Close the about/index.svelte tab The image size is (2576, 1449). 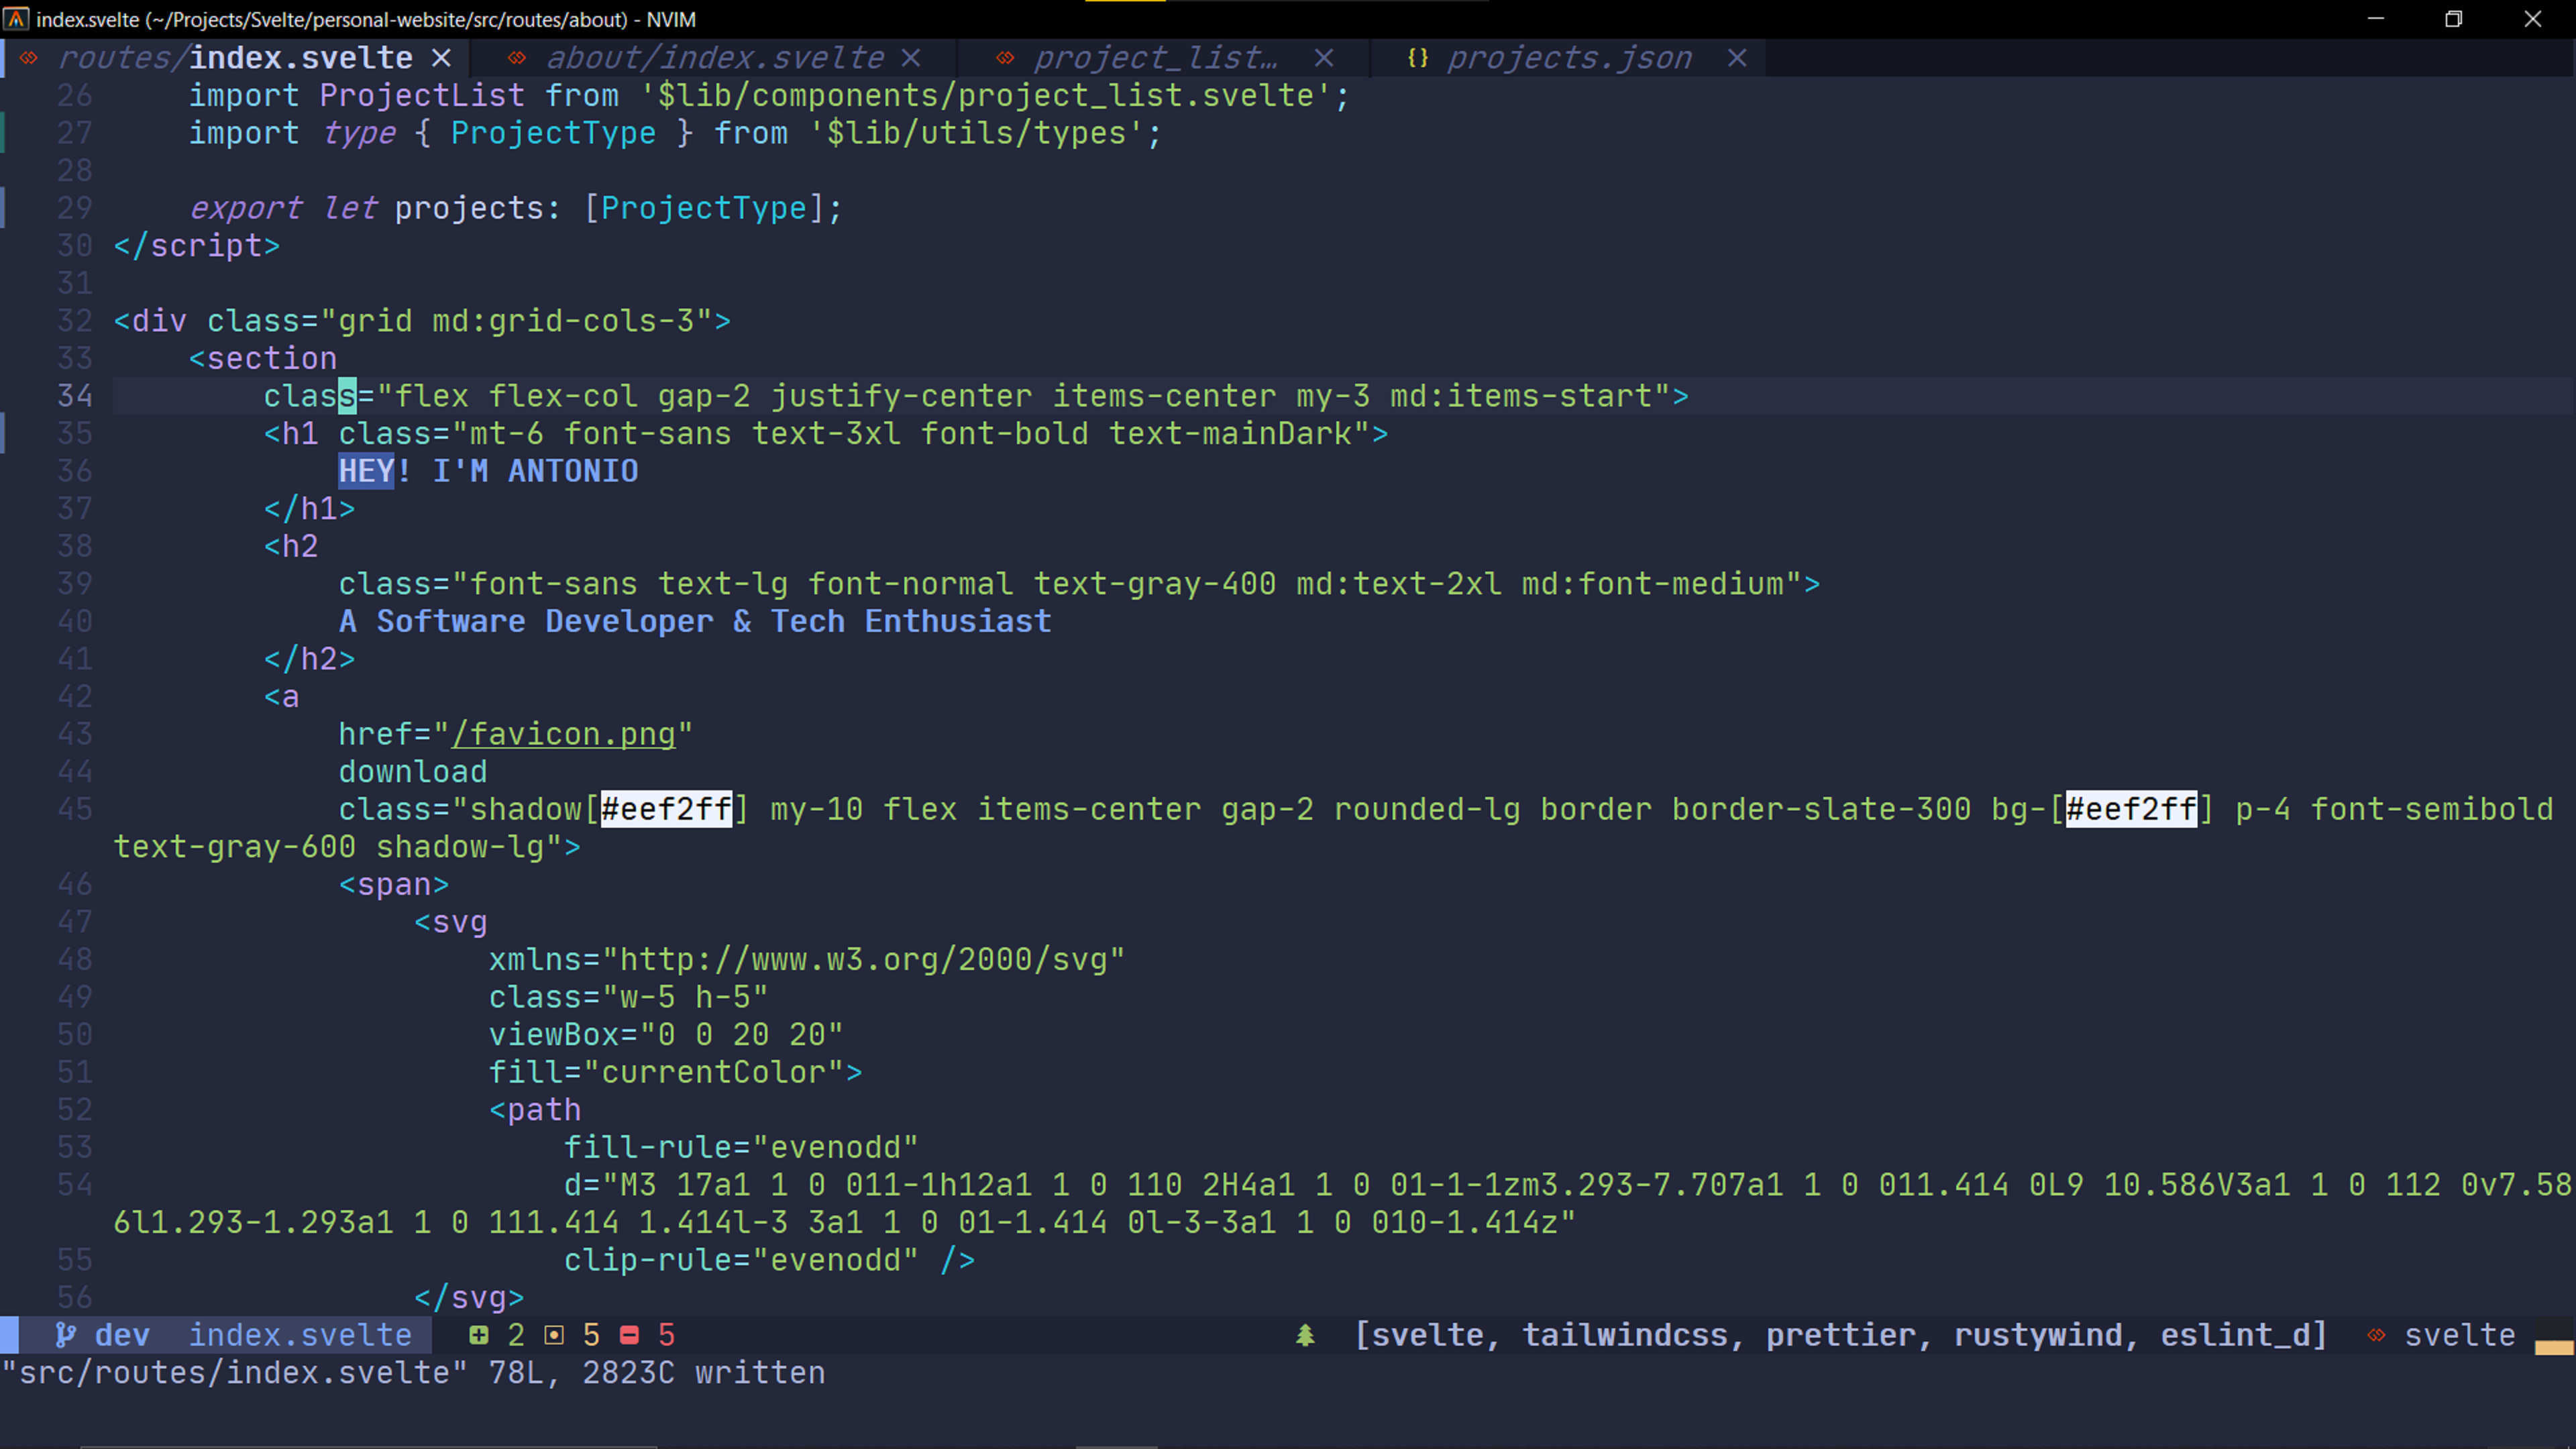[x=910, y=58]
